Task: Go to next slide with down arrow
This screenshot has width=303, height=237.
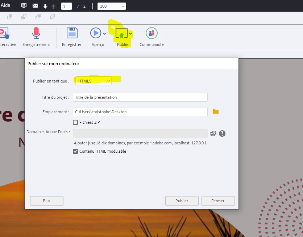Action: tap(45, 7)
